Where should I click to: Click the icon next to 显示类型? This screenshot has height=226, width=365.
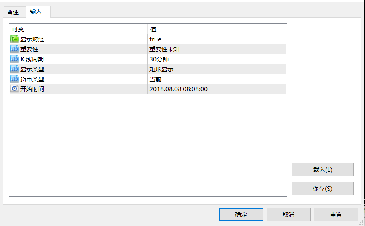click(x=14, y=69)
